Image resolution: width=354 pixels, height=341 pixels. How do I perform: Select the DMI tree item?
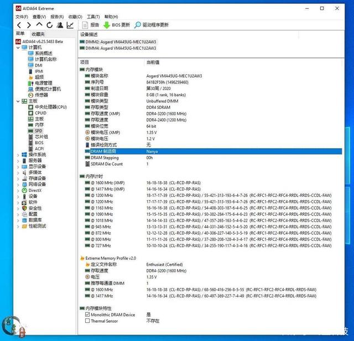tap(35, 65)
